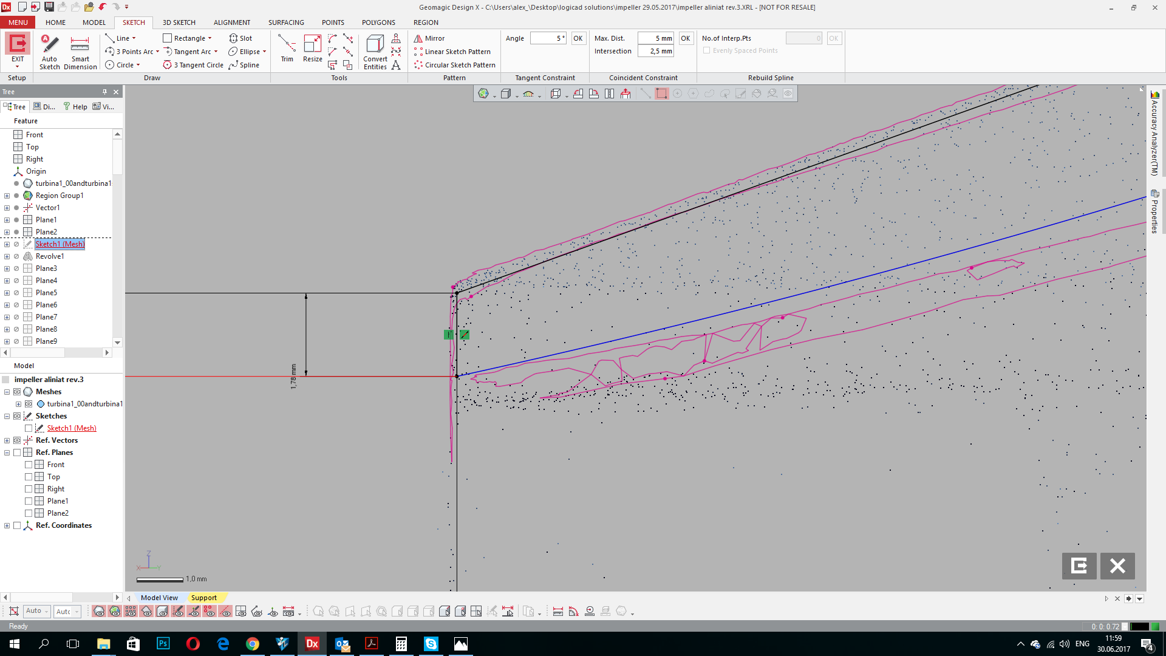
Task: Click the Convert Entities tool
Action: click(375, 52)
